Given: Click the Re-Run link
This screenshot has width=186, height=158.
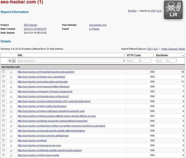Looking at the screenshot, I should (x=132, y=11).
